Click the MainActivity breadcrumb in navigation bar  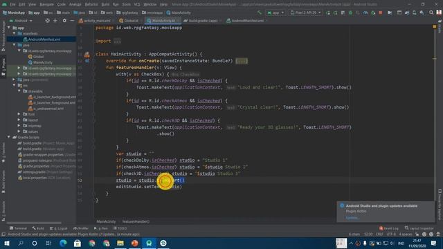[179, 12]
